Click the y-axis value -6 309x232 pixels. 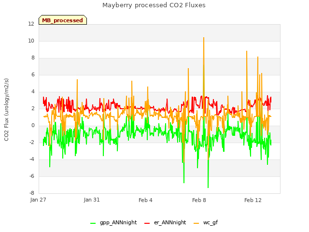pos(32,176)
